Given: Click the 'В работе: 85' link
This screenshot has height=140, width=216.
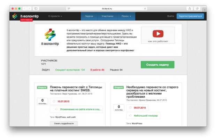Looking at the screenshot, I should point(97,70).
